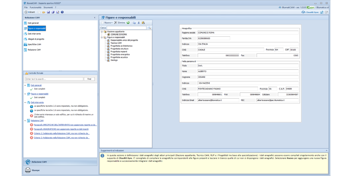This screenshot has height=176, width=352.
Task: Click the Cognome field containing CESARE
Action: pos(248,77)
